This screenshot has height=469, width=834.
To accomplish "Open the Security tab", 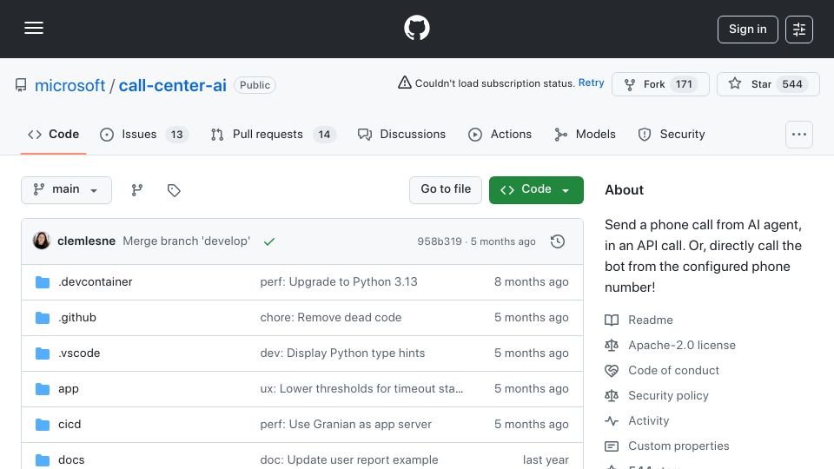I will coord(672,135).
